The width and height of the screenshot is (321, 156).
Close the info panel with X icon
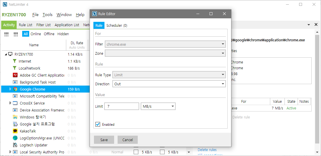point(316,24)
